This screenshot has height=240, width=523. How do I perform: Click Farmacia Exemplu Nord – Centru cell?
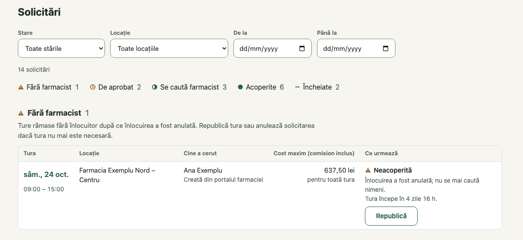pos(117,175)
